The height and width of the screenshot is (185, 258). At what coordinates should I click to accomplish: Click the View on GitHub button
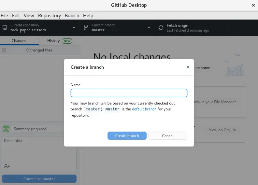[x=222, y=130]
